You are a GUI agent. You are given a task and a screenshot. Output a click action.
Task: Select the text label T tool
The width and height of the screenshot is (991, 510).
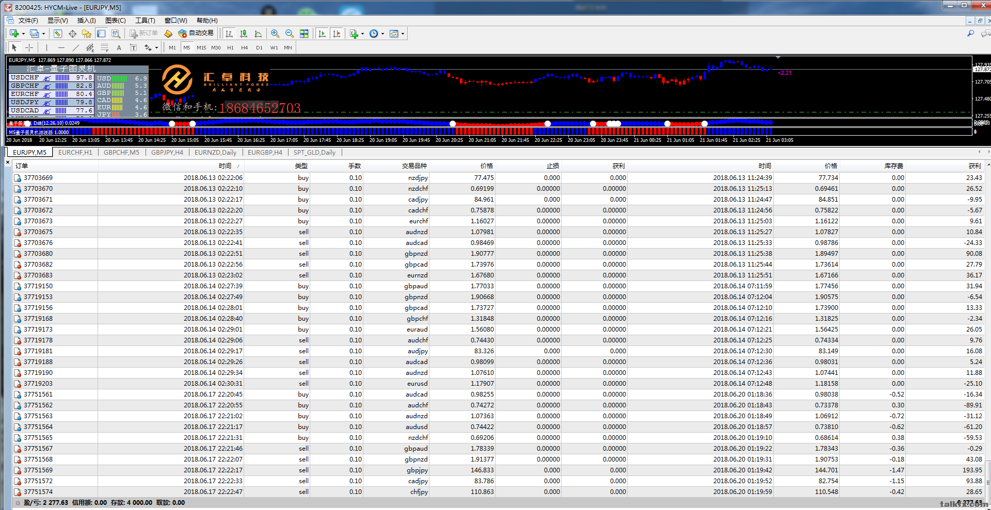tap(133, 47)
